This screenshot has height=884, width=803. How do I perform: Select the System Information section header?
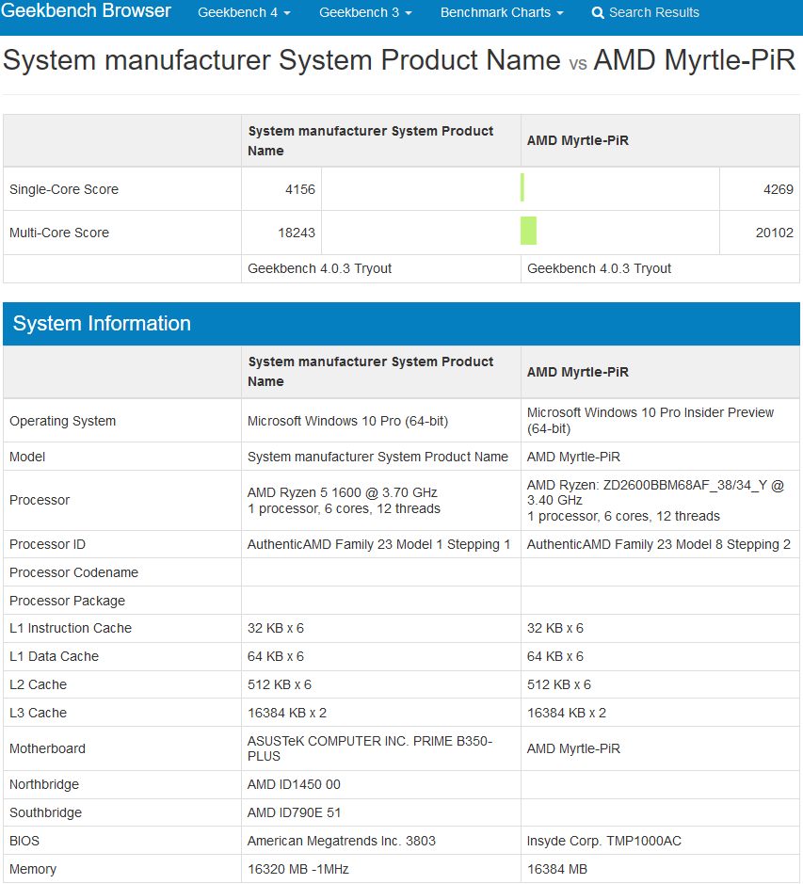pos(401,324)
